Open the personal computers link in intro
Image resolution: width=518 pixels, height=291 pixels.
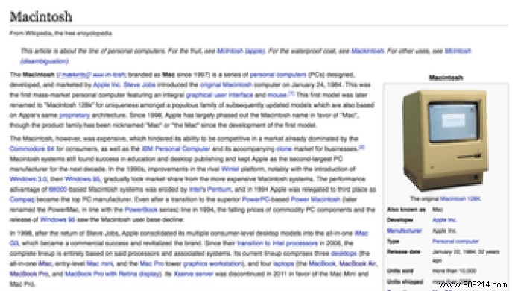[278, 75]
